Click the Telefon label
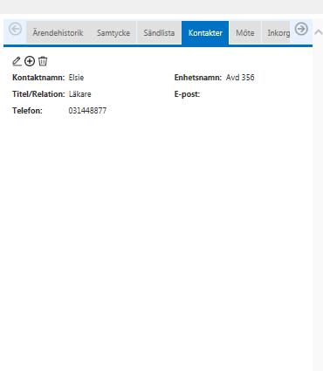 click(x=27, y=111)
